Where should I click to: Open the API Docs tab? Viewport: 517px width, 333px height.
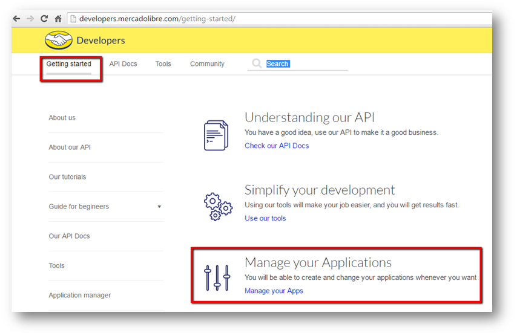pos(123,64)
